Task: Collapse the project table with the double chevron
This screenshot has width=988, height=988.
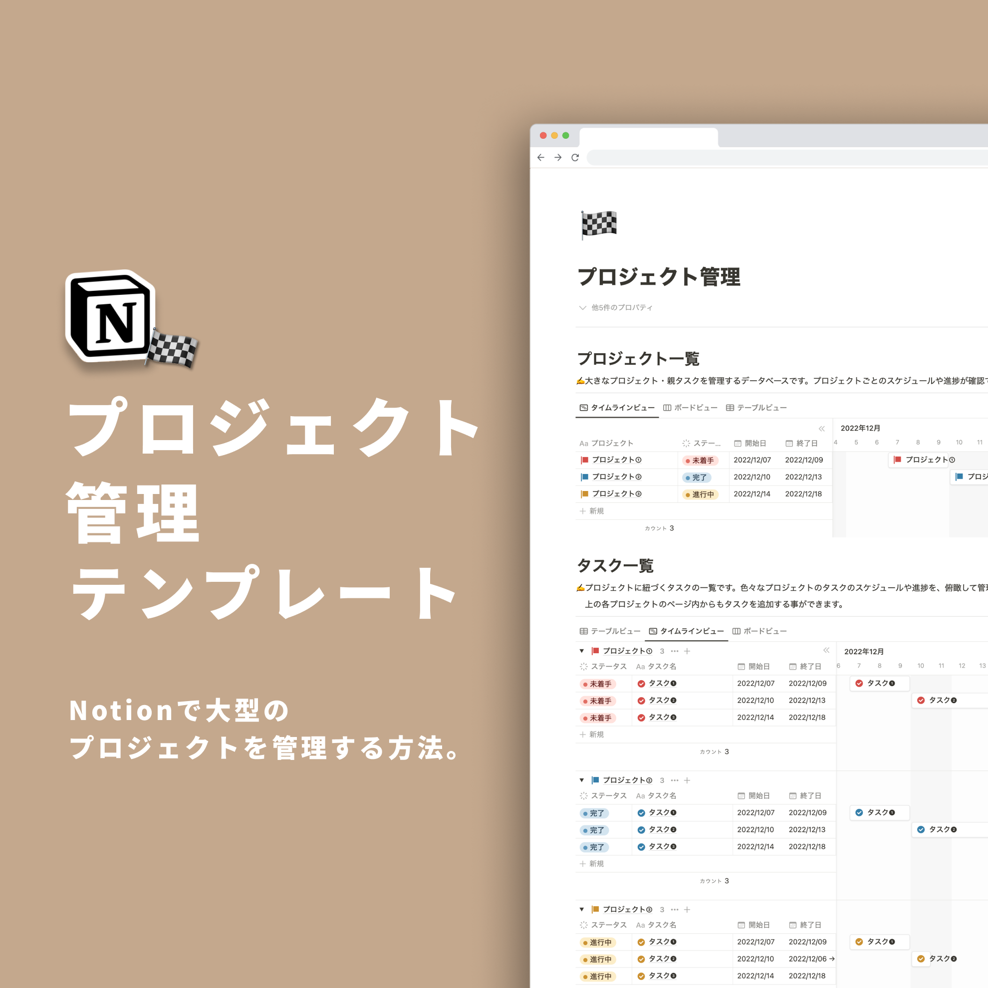Action: click(x=822, y=429)
